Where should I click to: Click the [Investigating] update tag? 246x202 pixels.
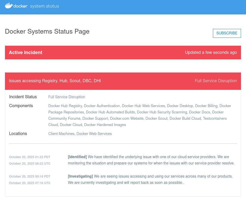pos(80,176)
